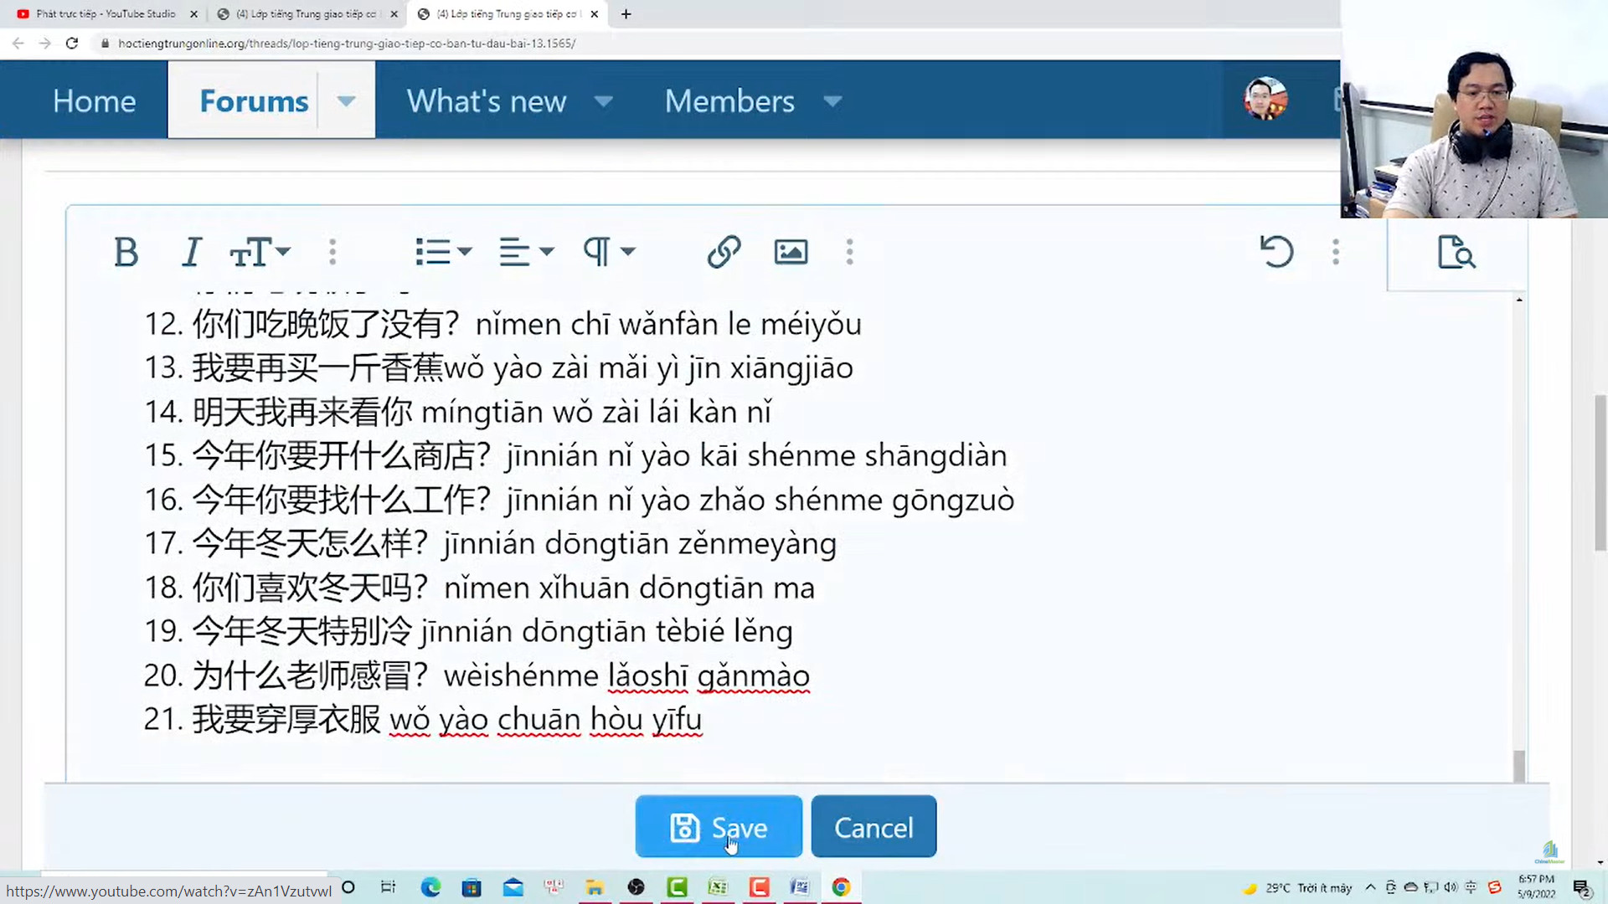
Task: Switch to YouTube Studio browser tab
Action: click(105, 14)
